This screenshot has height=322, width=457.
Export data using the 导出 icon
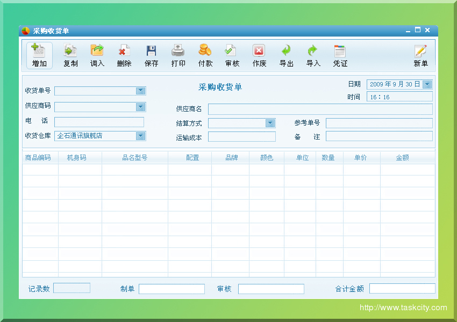coord(286,55)
